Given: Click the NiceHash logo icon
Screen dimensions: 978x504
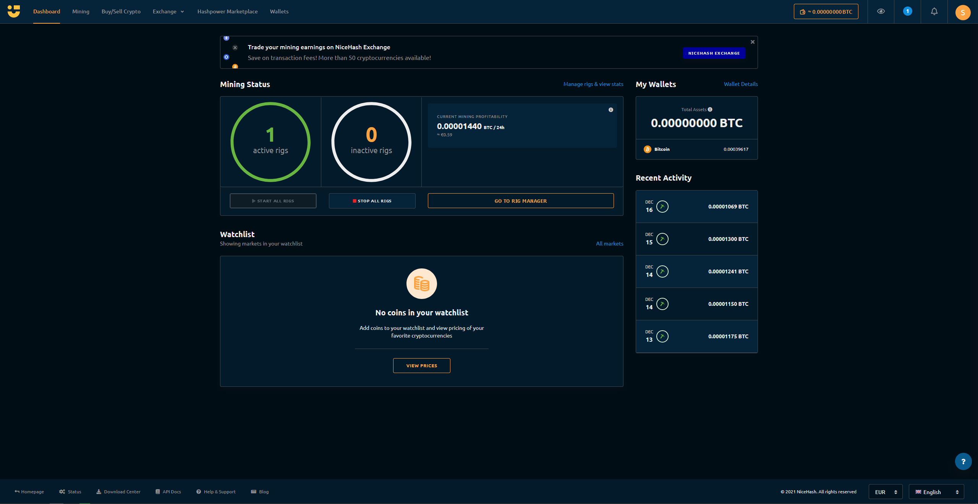Looking at the screenshot, I should 14,11.
